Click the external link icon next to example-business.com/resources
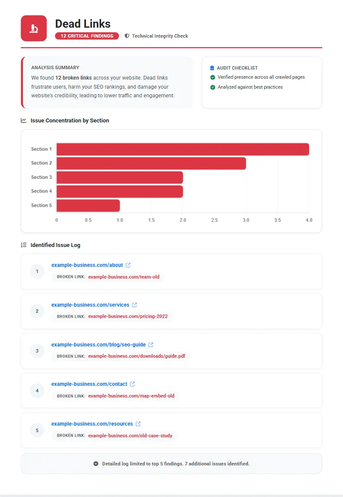Image resolution: width=343 pixels, height=497 pixels. tap(138, 423)
